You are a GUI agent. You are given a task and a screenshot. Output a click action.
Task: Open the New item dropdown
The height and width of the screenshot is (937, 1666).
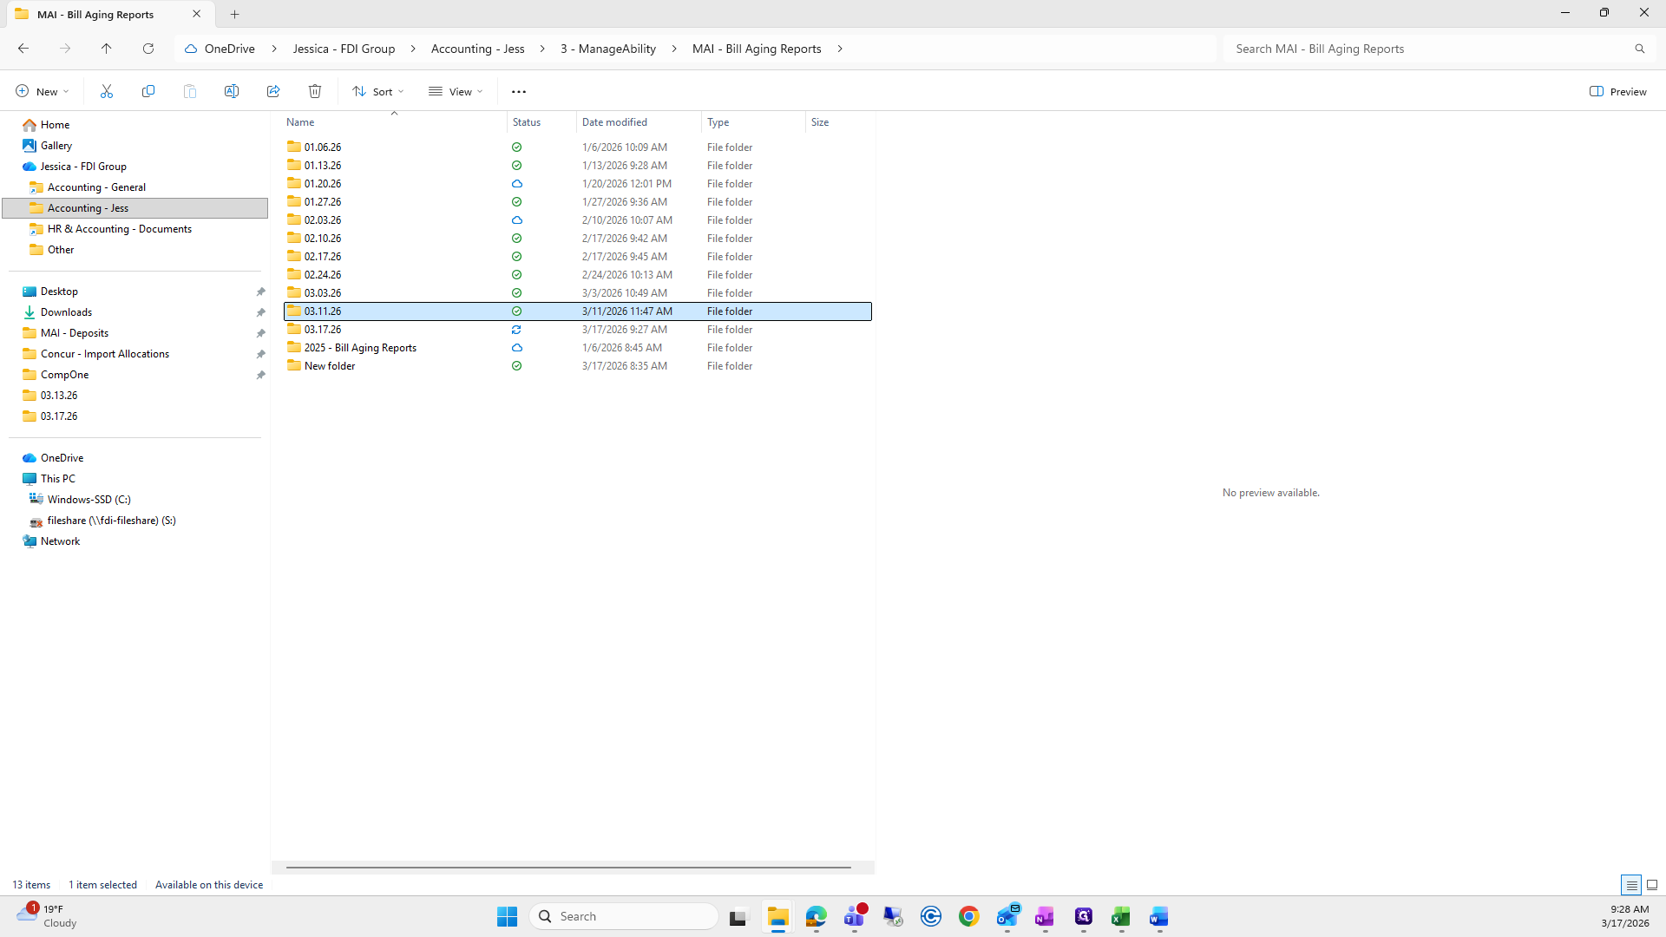(42, 91)
